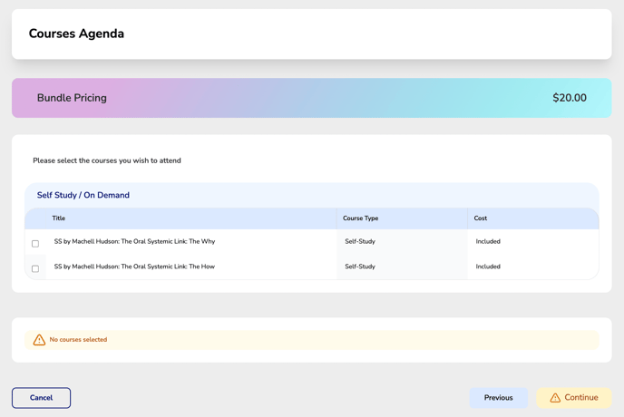Click the 'No courses selected' warning text

tap(78, 340)
